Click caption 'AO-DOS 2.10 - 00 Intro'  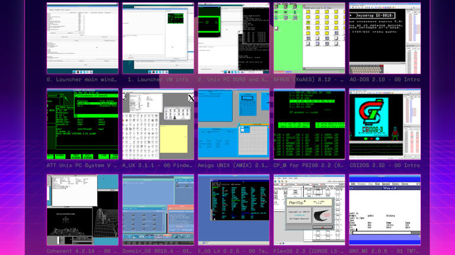[384, 79]
